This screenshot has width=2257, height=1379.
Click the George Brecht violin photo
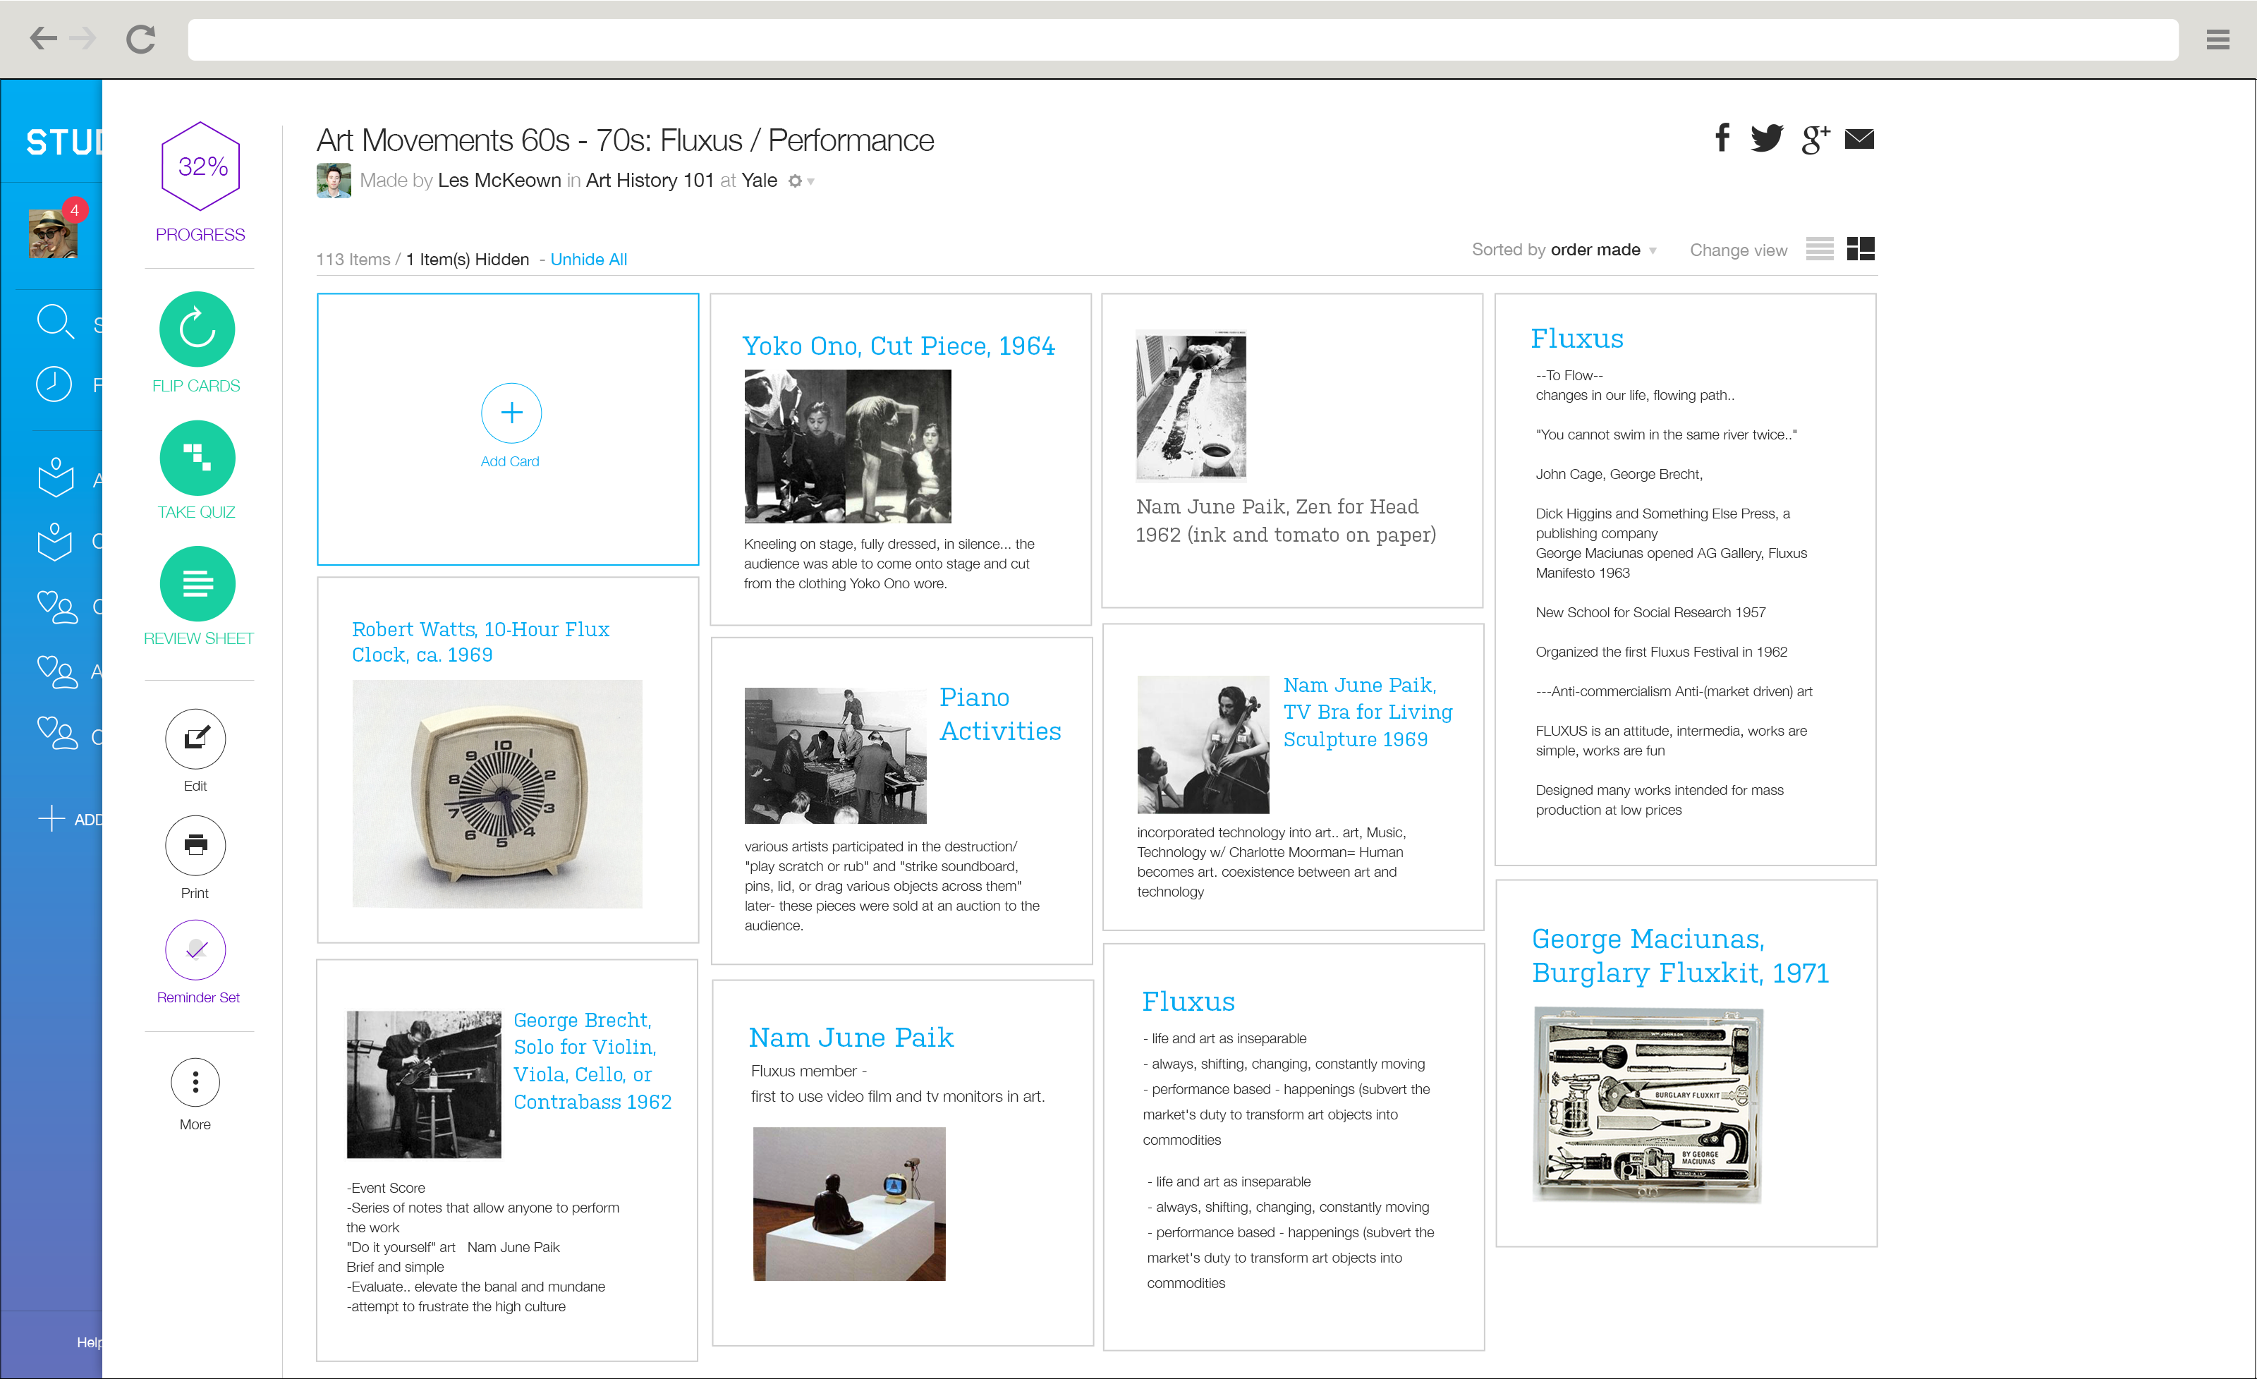423,1084
